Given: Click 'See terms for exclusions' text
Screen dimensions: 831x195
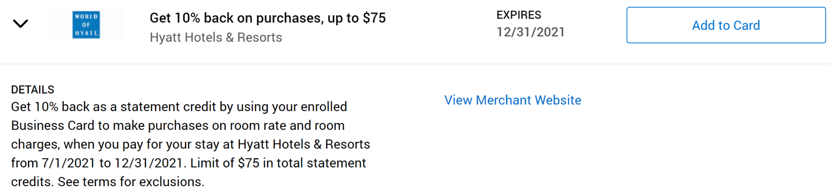Looking at the screenshot, I should click(x=131, y=182).
